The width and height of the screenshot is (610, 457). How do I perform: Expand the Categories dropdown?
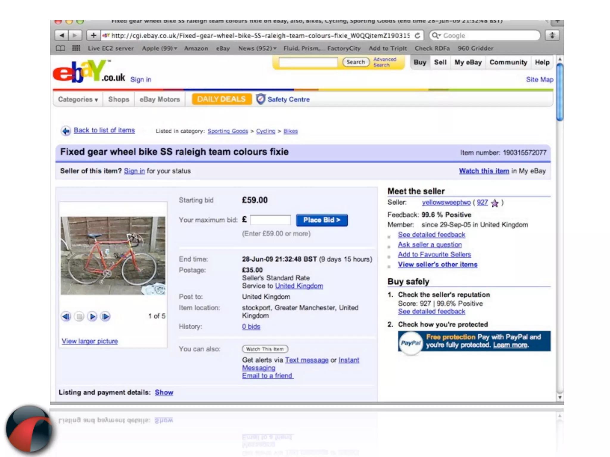78,99
